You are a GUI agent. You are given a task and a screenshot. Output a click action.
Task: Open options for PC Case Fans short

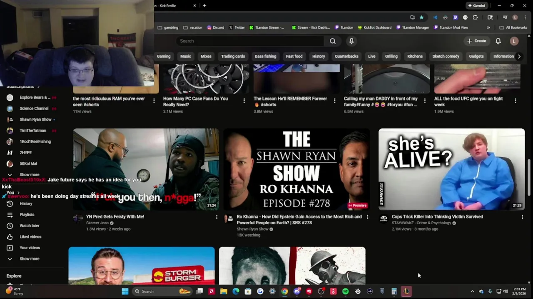(x=244, y=100)
